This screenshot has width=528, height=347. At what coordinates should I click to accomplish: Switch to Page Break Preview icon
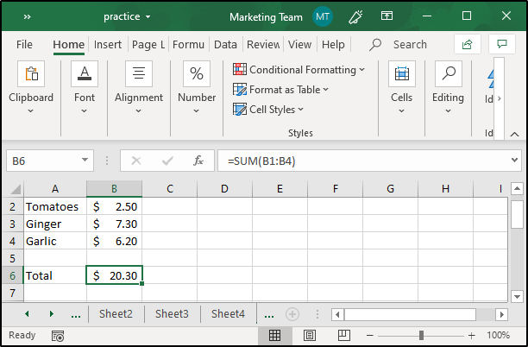344,335
